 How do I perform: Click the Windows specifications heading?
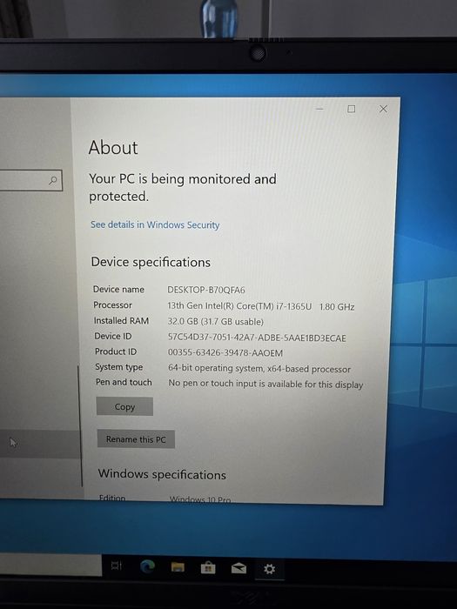[162, 474]
